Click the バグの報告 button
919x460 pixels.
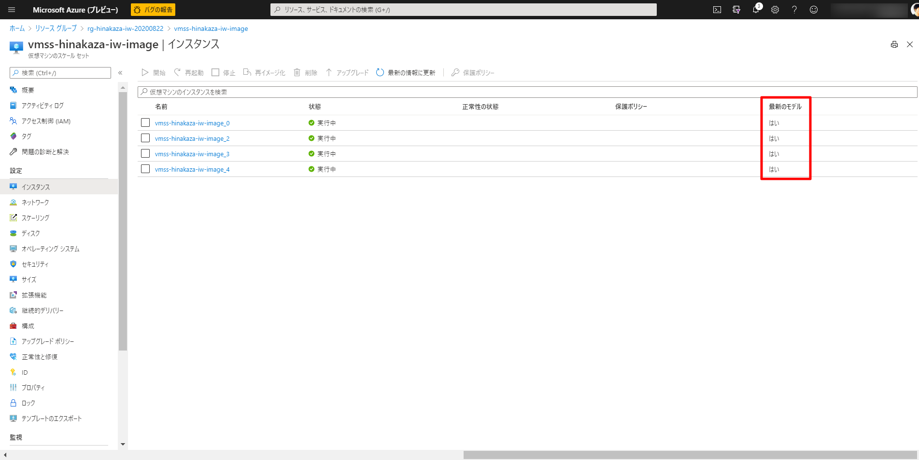153,10
